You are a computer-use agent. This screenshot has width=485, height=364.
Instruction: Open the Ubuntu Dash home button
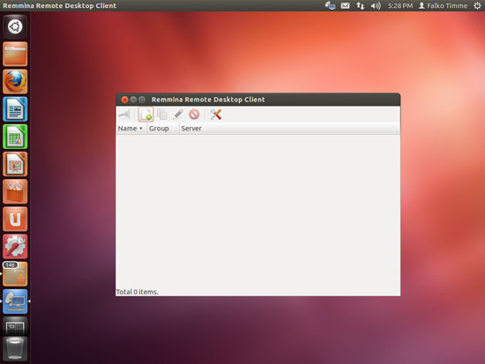(x=15, y=26)
